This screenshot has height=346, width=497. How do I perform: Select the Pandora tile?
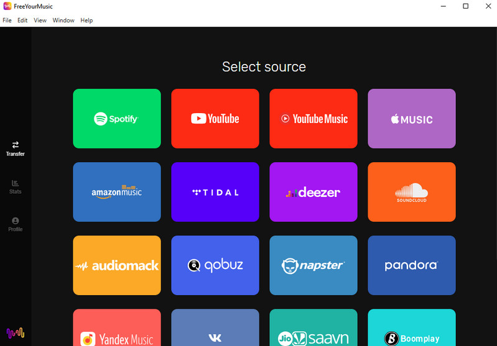coord(411,265)
